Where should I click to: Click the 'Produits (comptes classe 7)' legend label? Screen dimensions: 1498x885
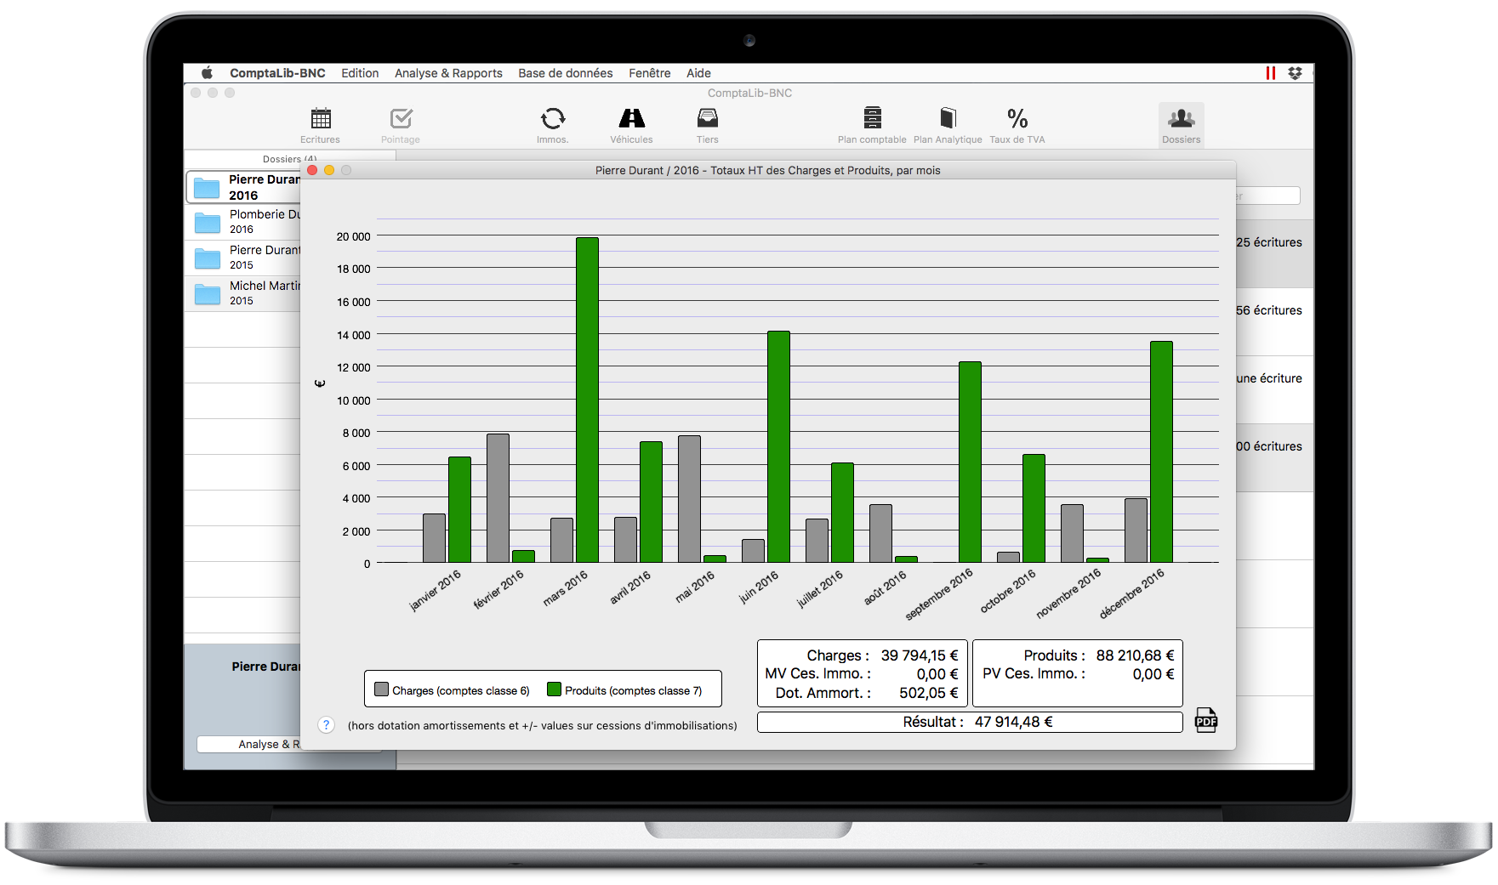click(634, 690)
